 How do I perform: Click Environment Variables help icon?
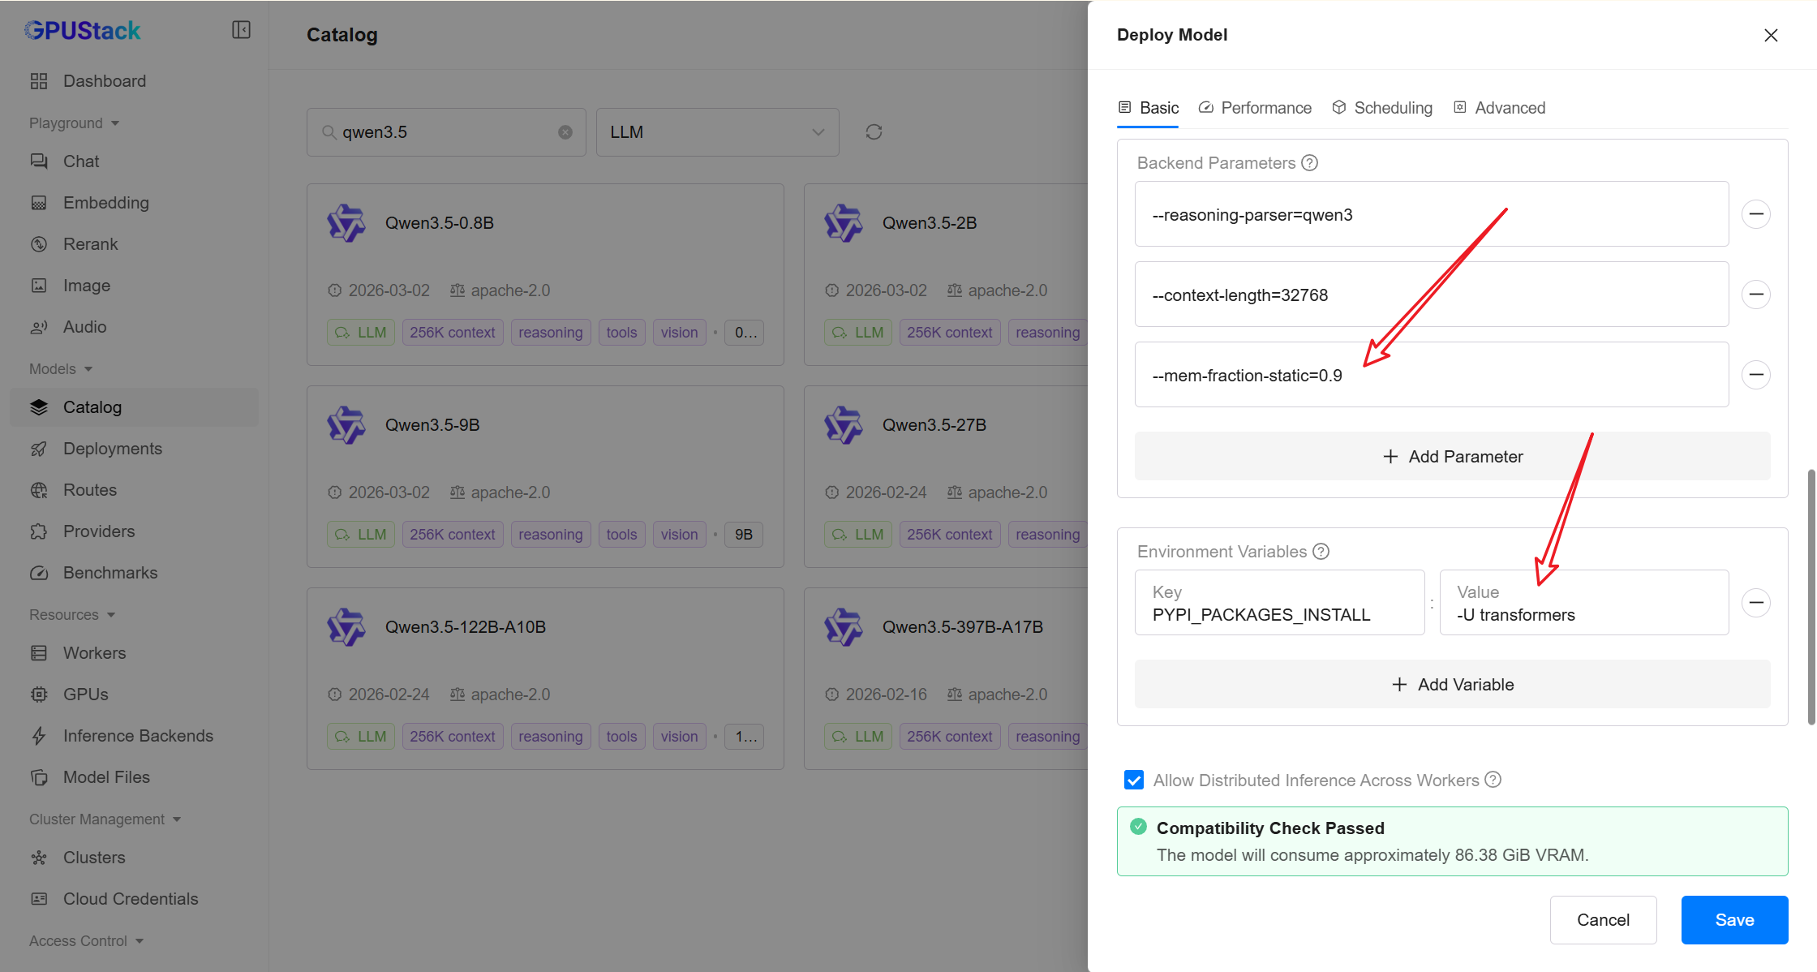coord(1321,552)
